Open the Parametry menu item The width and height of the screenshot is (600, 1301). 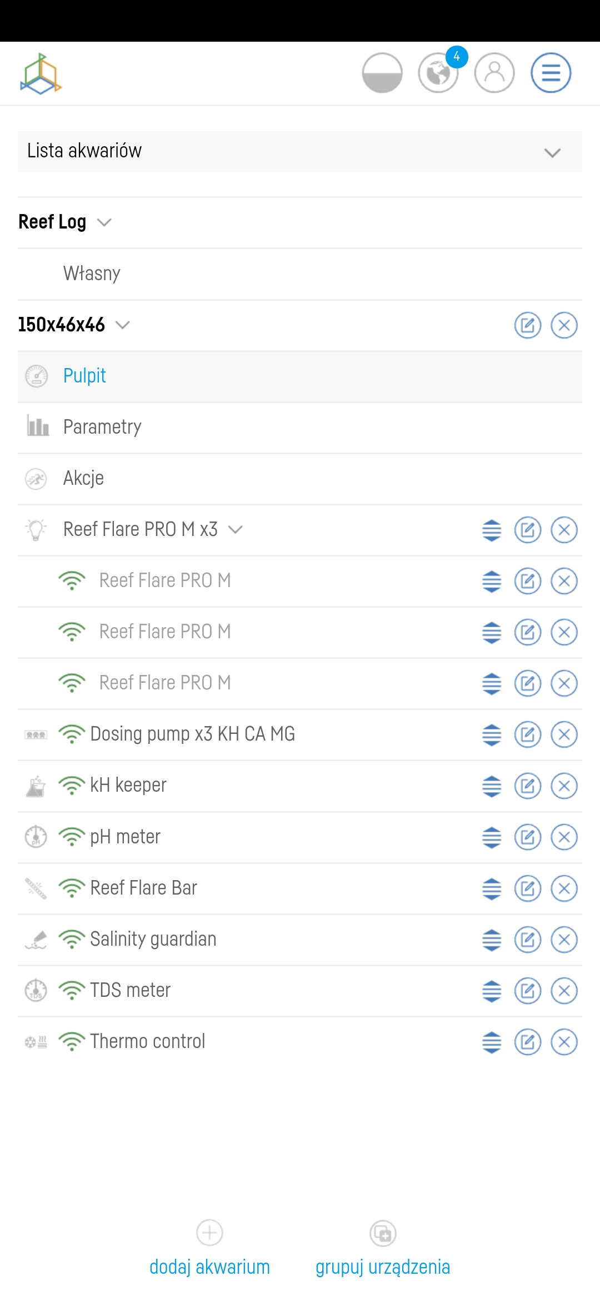102,427
